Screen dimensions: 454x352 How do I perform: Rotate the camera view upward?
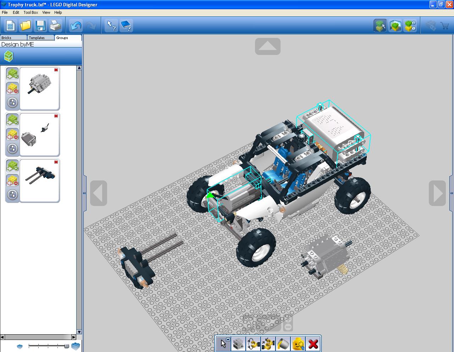point(268,46)
